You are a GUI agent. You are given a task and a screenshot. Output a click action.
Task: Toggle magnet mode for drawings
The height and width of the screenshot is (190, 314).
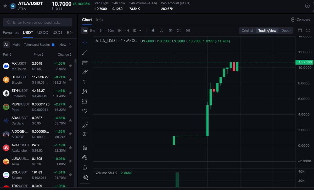click(85, 148)
